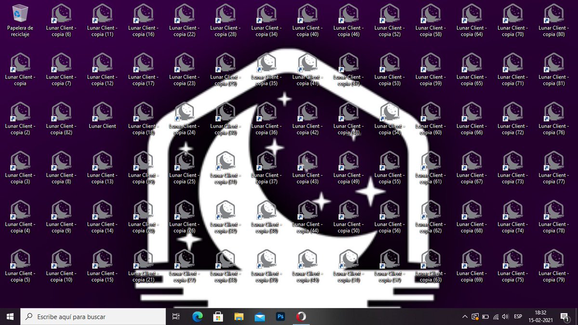Select Lunar Client - copia (9) shortcut
This screenshot has height=325, width=578.
point(61,218)
